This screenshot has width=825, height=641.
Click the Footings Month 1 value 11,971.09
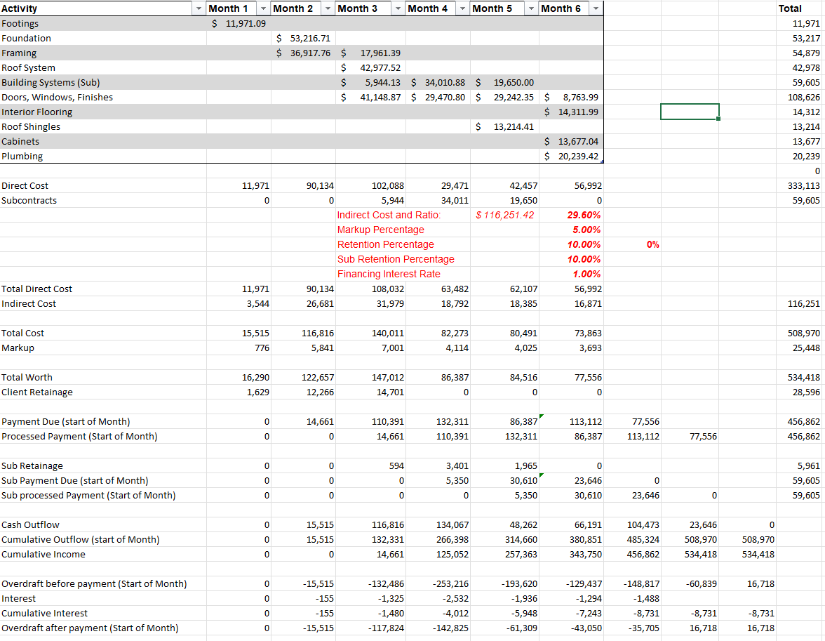239,23
